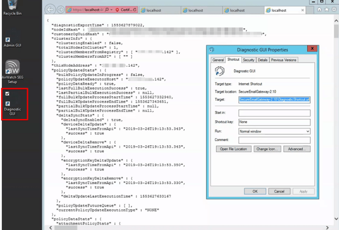339x230 pixels.
Task: Click the browser Back arrow button
Action: [x=51, y=9]
